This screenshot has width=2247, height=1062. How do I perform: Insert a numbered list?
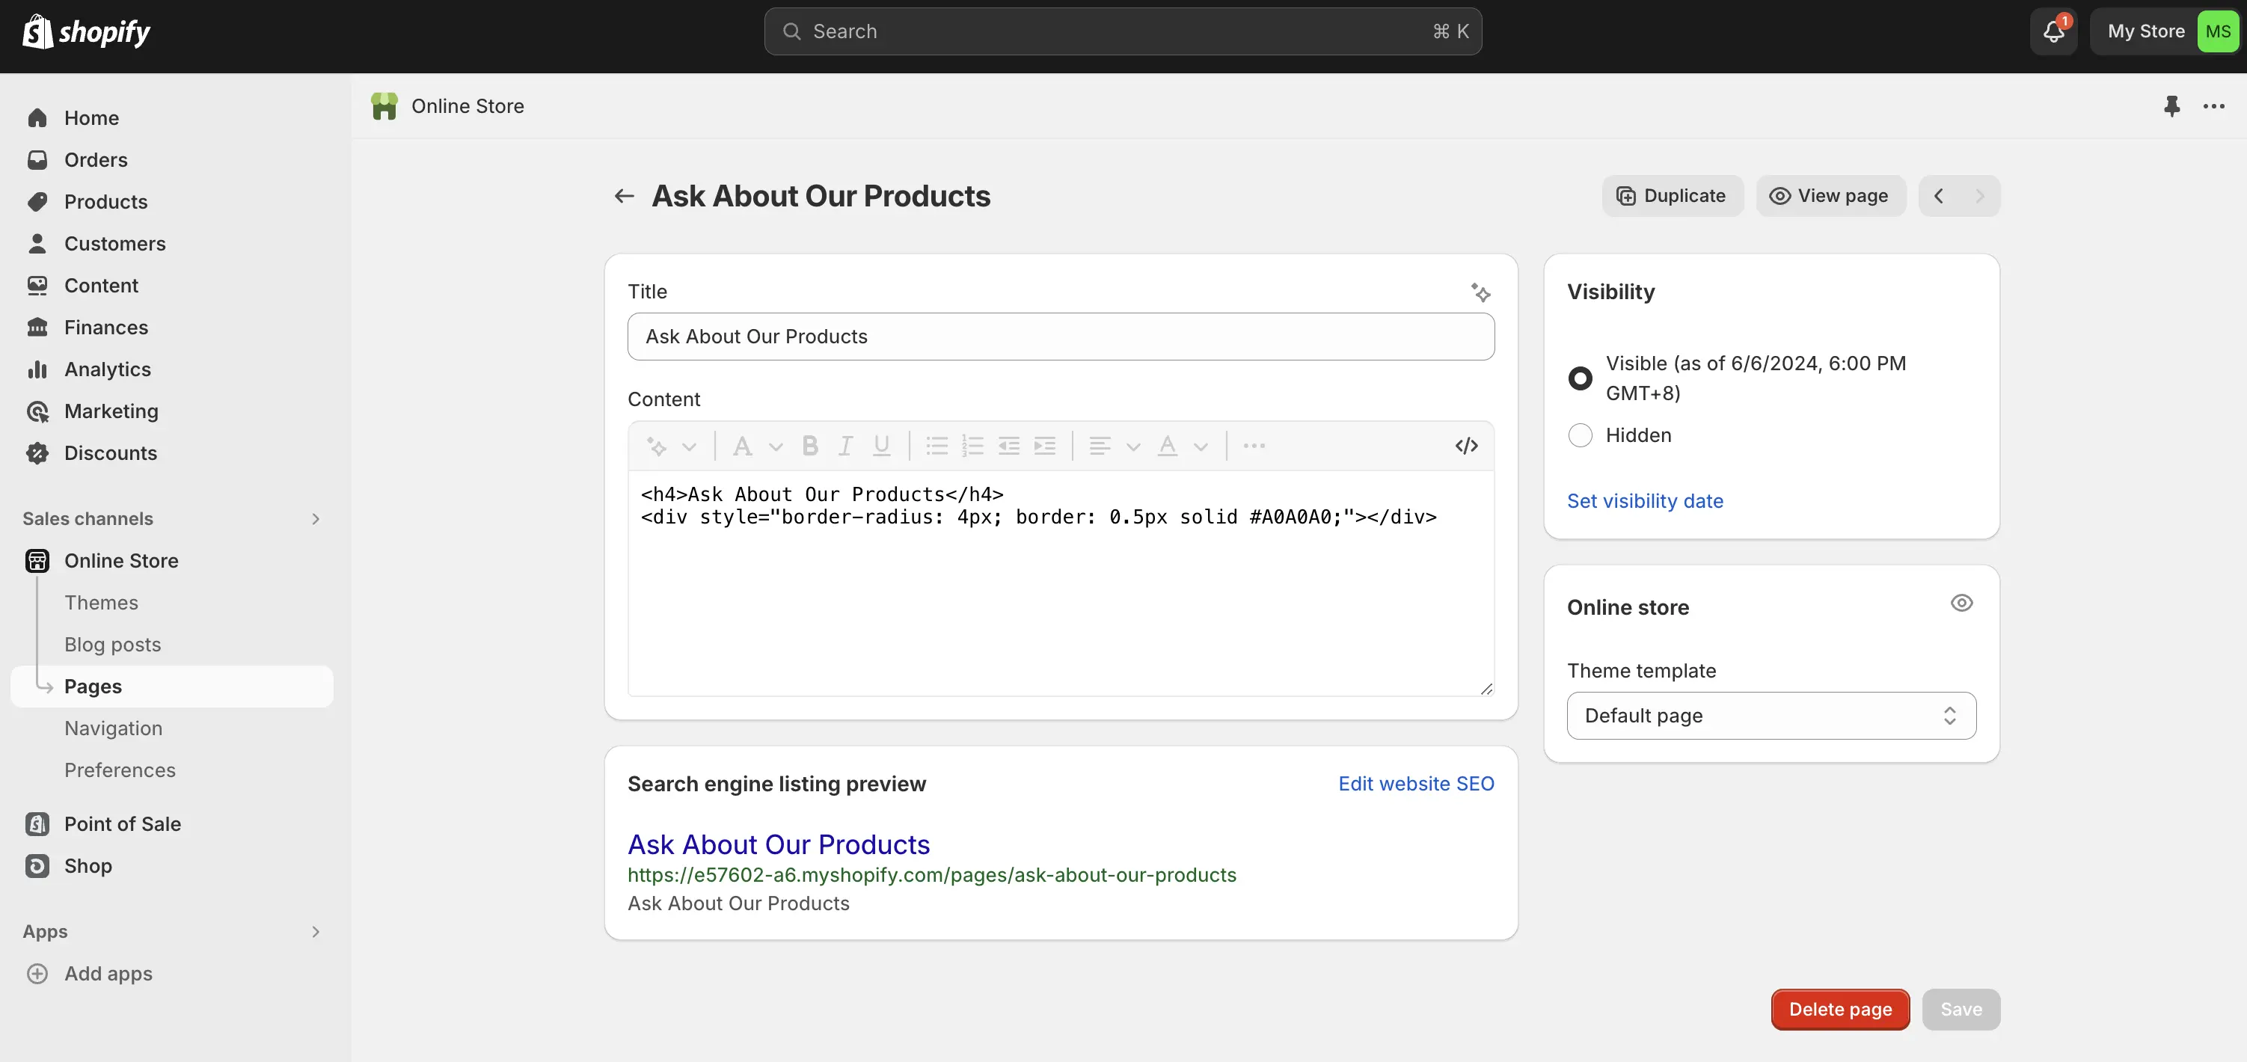(972, 445)
